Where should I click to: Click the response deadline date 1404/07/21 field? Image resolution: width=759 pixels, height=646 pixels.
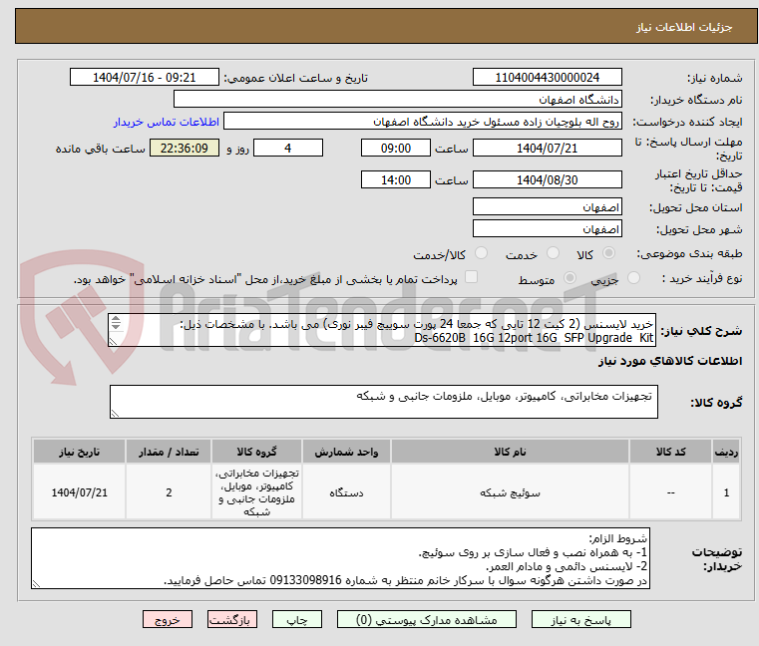(x=547, y=149)
